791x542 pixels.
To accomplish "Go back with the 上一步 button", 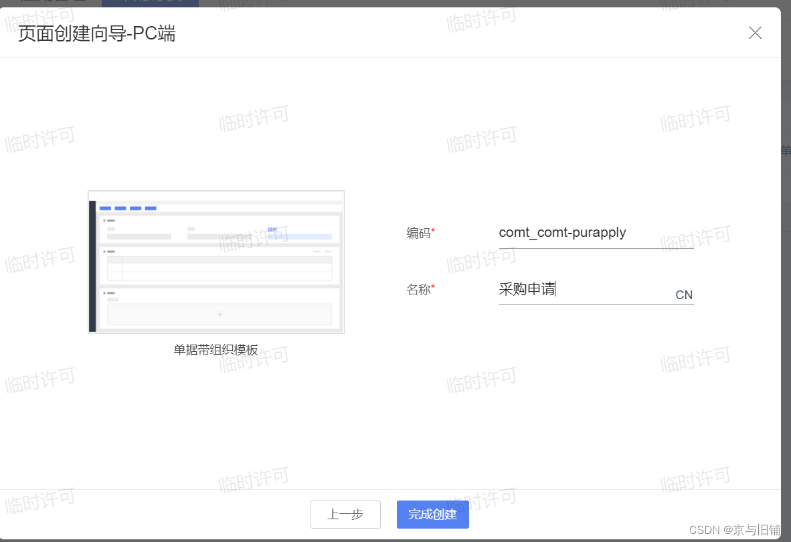I will pos(345,515).
